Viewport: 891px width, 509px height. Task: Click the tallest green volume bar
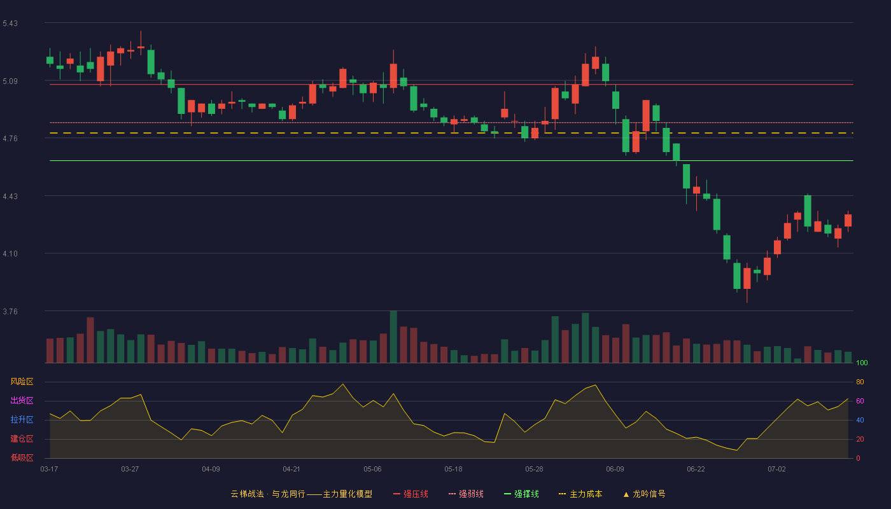(393, 337)
